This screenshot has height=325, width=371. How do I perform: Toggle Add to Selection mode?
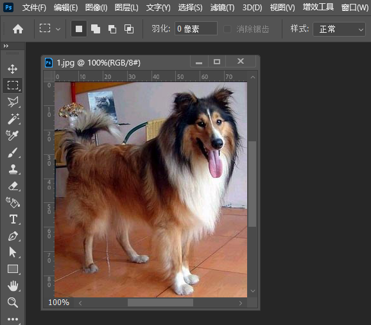tap(96, 29)
